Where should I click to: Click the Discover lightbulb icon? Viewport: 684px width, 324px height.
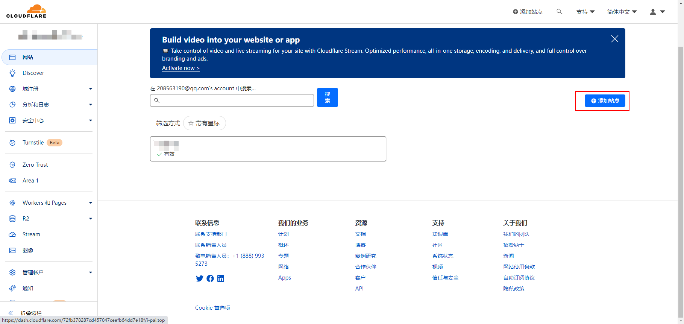12,73
